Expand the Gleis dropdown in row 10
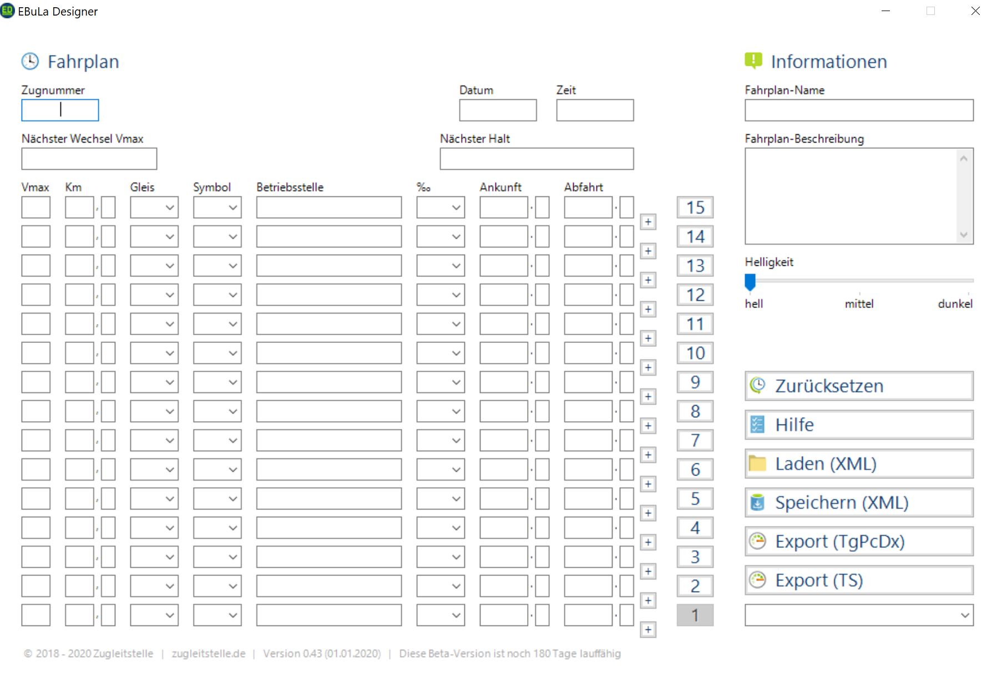Image resolution: width=997 pixels, height=682 pixels. pyautogui.click(x=154, y=353)
